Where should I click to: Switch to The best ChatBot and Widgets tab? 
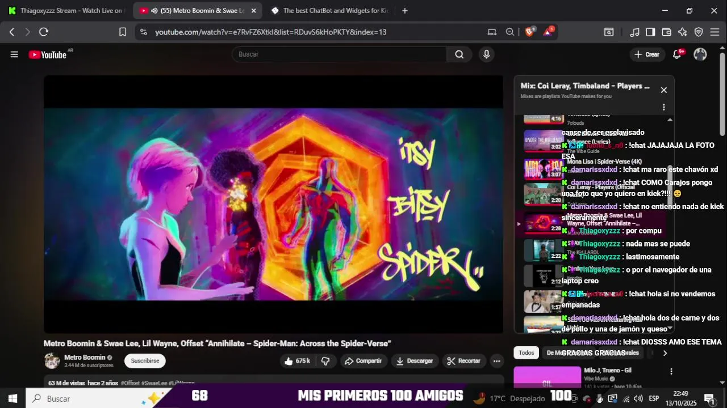329,11
